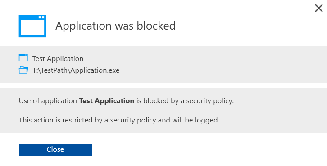Click the folder icon beside the file path
Viewport: 327px width, 166px height.
(23, 70)
